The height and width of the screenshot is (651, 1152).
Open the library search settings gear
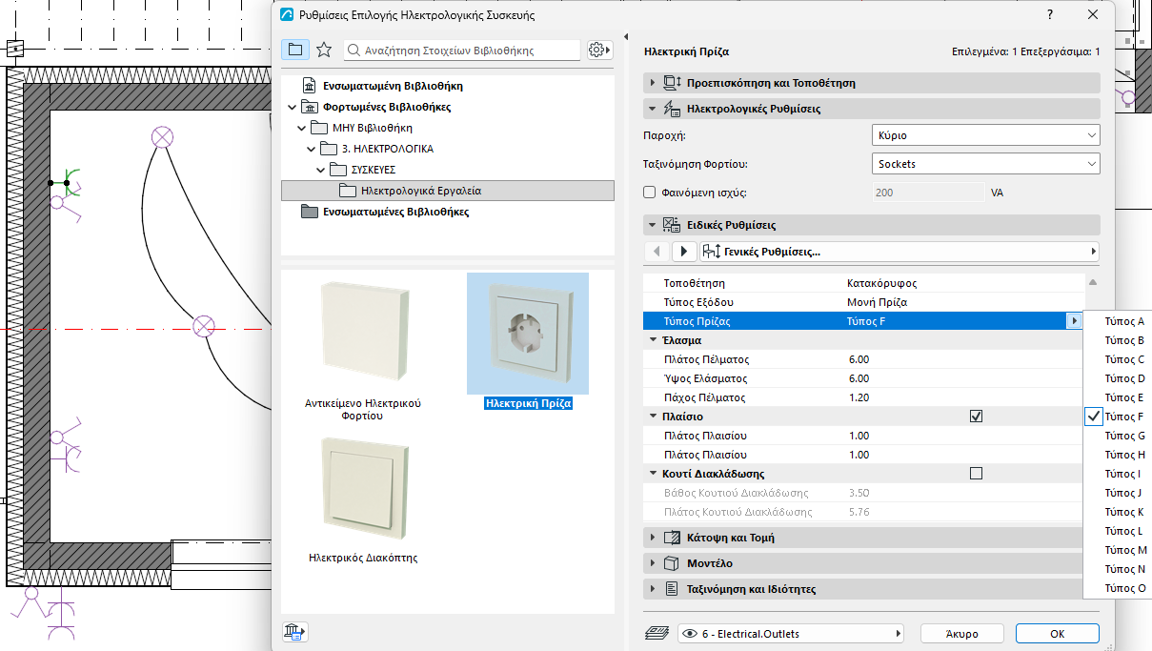point(598,50)
